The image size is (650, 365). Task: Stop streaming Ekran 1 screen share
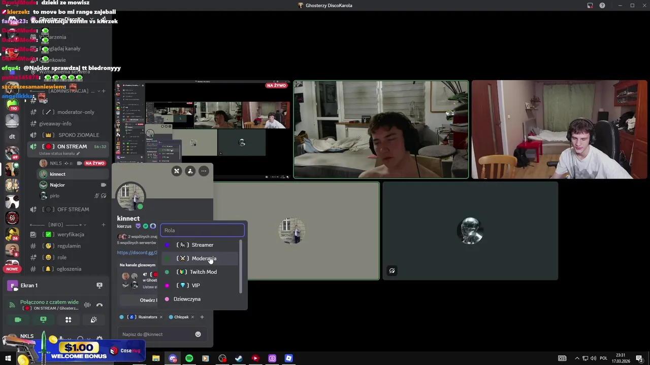pos(100,285)
